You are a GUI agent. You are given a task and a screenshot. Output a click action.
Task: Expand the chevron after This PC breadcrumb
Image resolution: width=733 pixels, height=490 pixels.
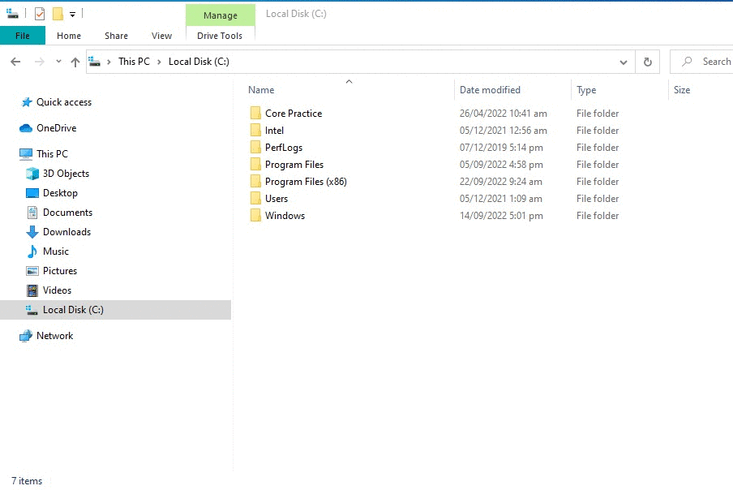tap(159, 62)
